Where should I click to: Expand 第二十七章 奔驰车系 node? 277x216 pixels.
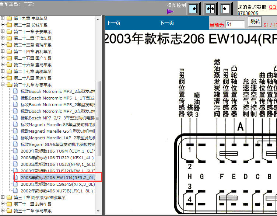pos(3,71)
